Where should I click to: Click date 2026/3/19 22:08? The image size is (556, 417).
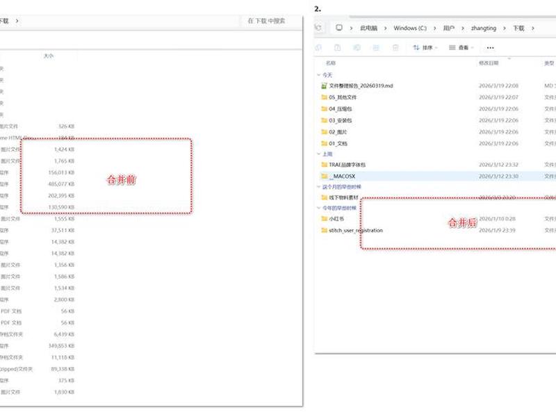498,85
